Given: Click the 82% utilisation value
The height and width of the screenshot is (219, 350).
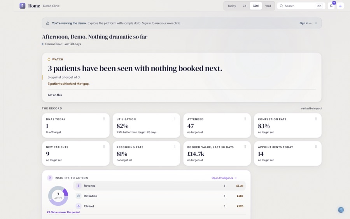Looking at the screenshot, I should tap(122, 126).
